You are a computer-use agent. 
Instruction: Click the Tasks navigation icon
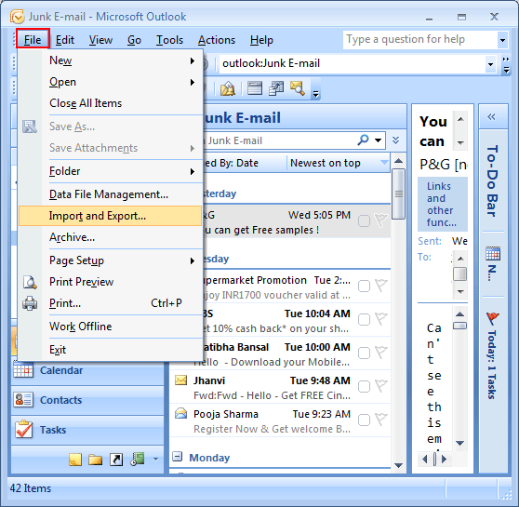click(x=24, y=429)
